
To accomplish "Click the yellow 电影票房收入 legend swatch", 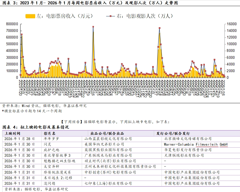I will click(x=30, y=16).
